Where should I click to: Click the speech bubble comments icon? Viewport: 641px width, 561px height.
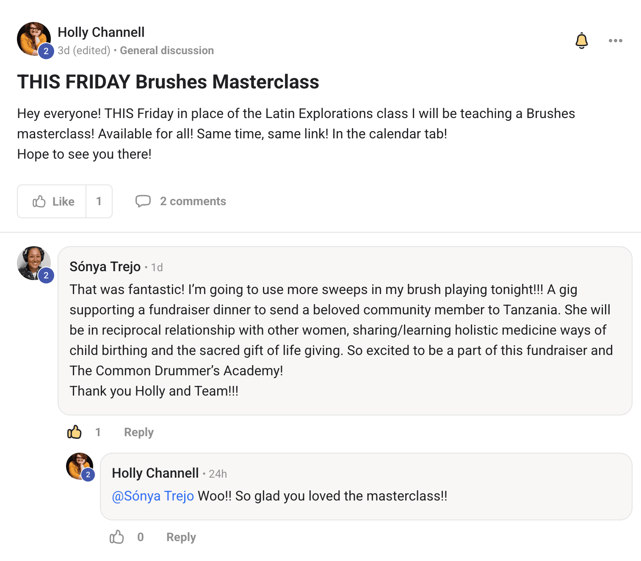click(143, 201)
